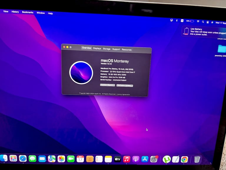
Task: Switch to the Storage tab
Action: pos(107,49)
